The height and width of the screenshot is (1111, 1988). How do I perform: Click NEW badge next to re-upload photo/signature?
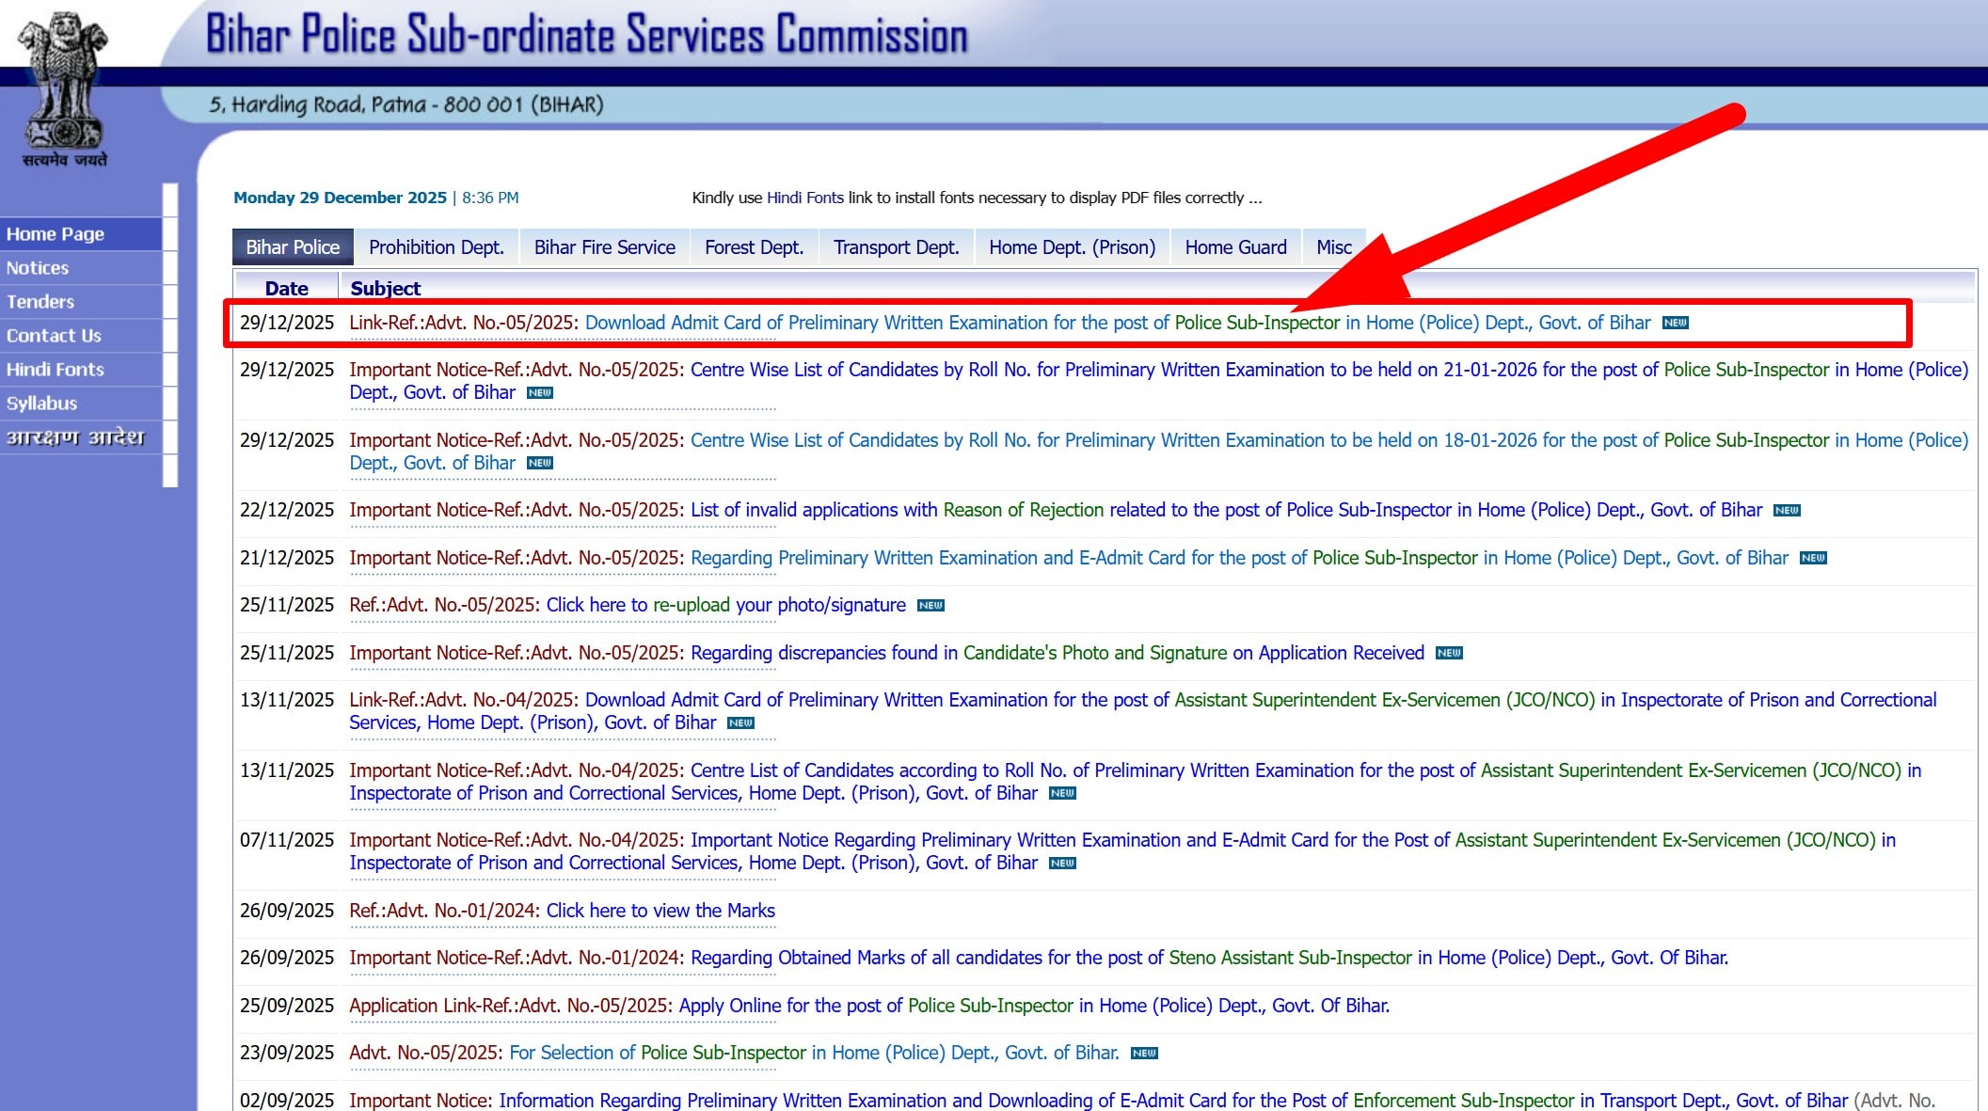pyautogui.click(x=930, y=606)
